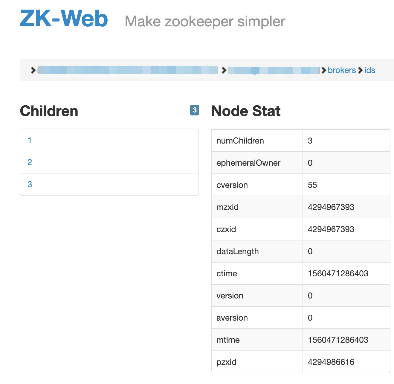Click the ZK-Web logo to go home
Screen dimensions: 394x384
tap(64, 19)
